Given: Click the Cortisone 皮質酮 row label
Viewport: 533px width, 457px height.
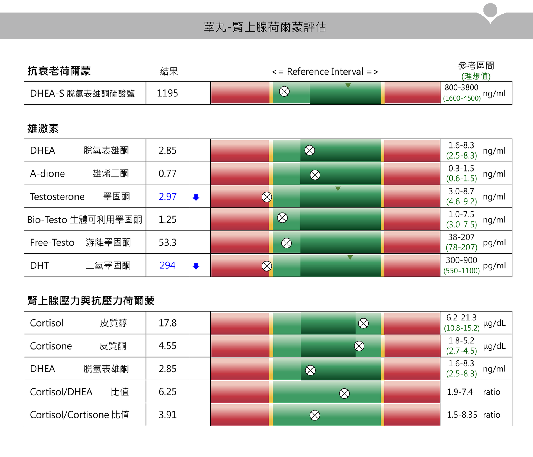Looking at the screenshot, I should point(78,346).
